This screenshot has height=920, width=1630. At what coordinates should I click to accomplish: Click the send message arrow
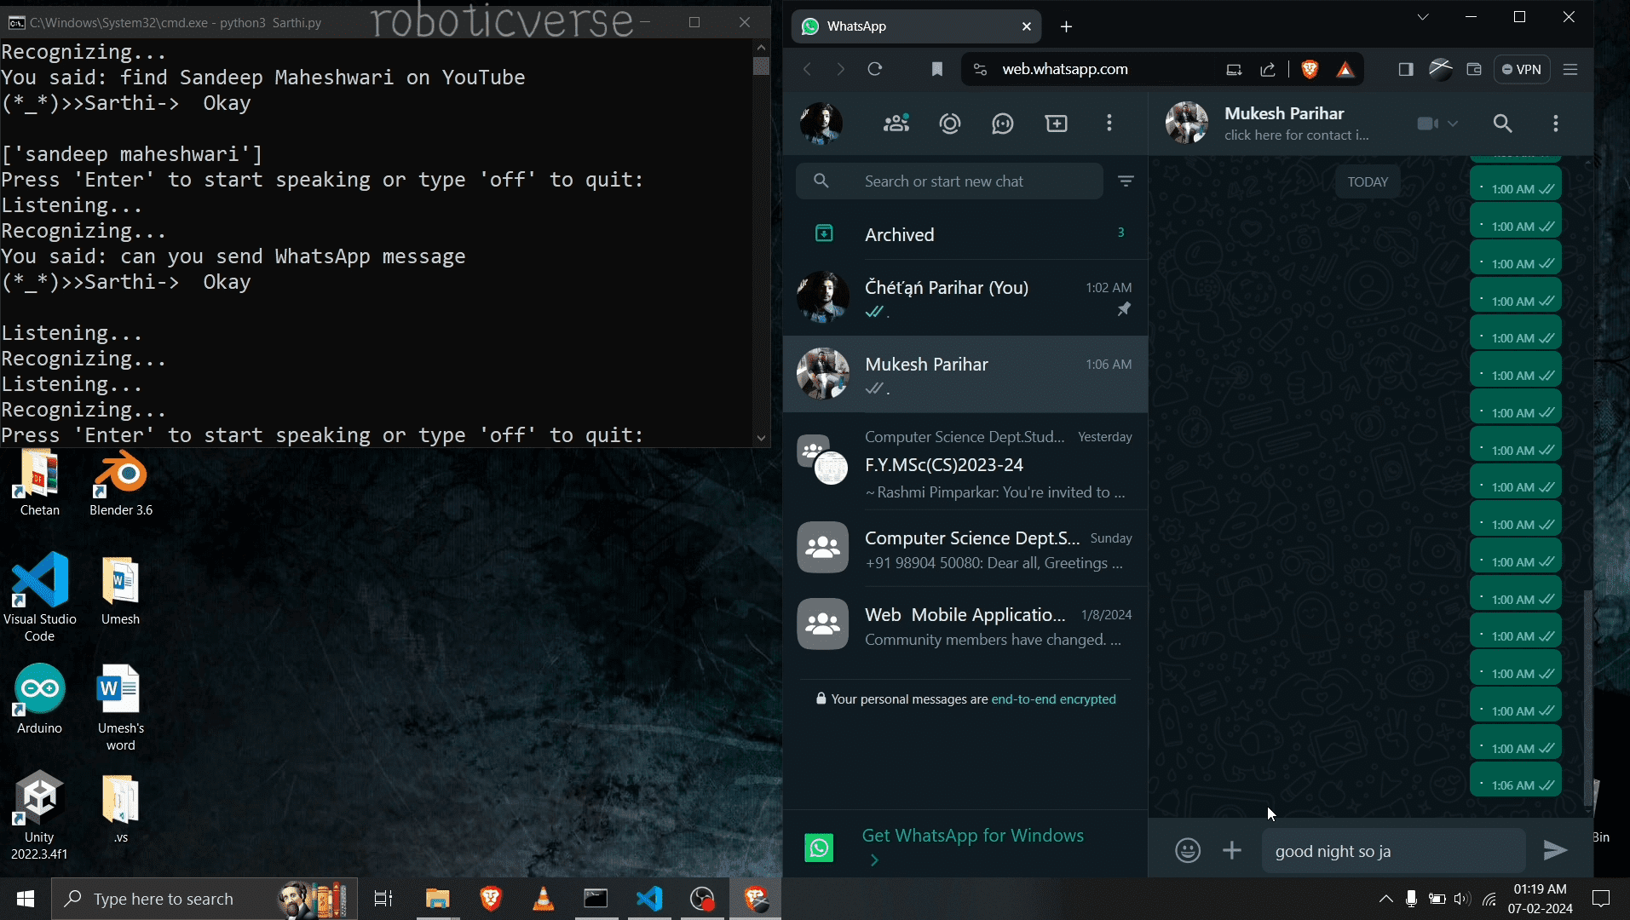coord(1555,850)
